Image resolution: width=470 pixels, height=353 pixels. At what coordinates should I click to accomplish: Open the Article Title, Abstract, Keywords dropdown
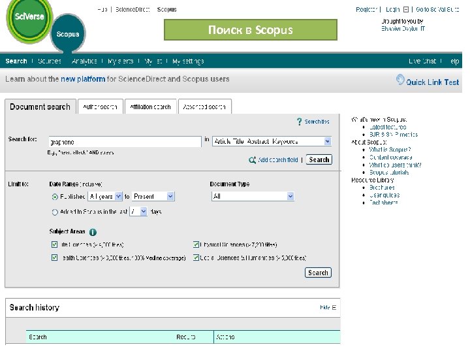(x=272, y=141)
